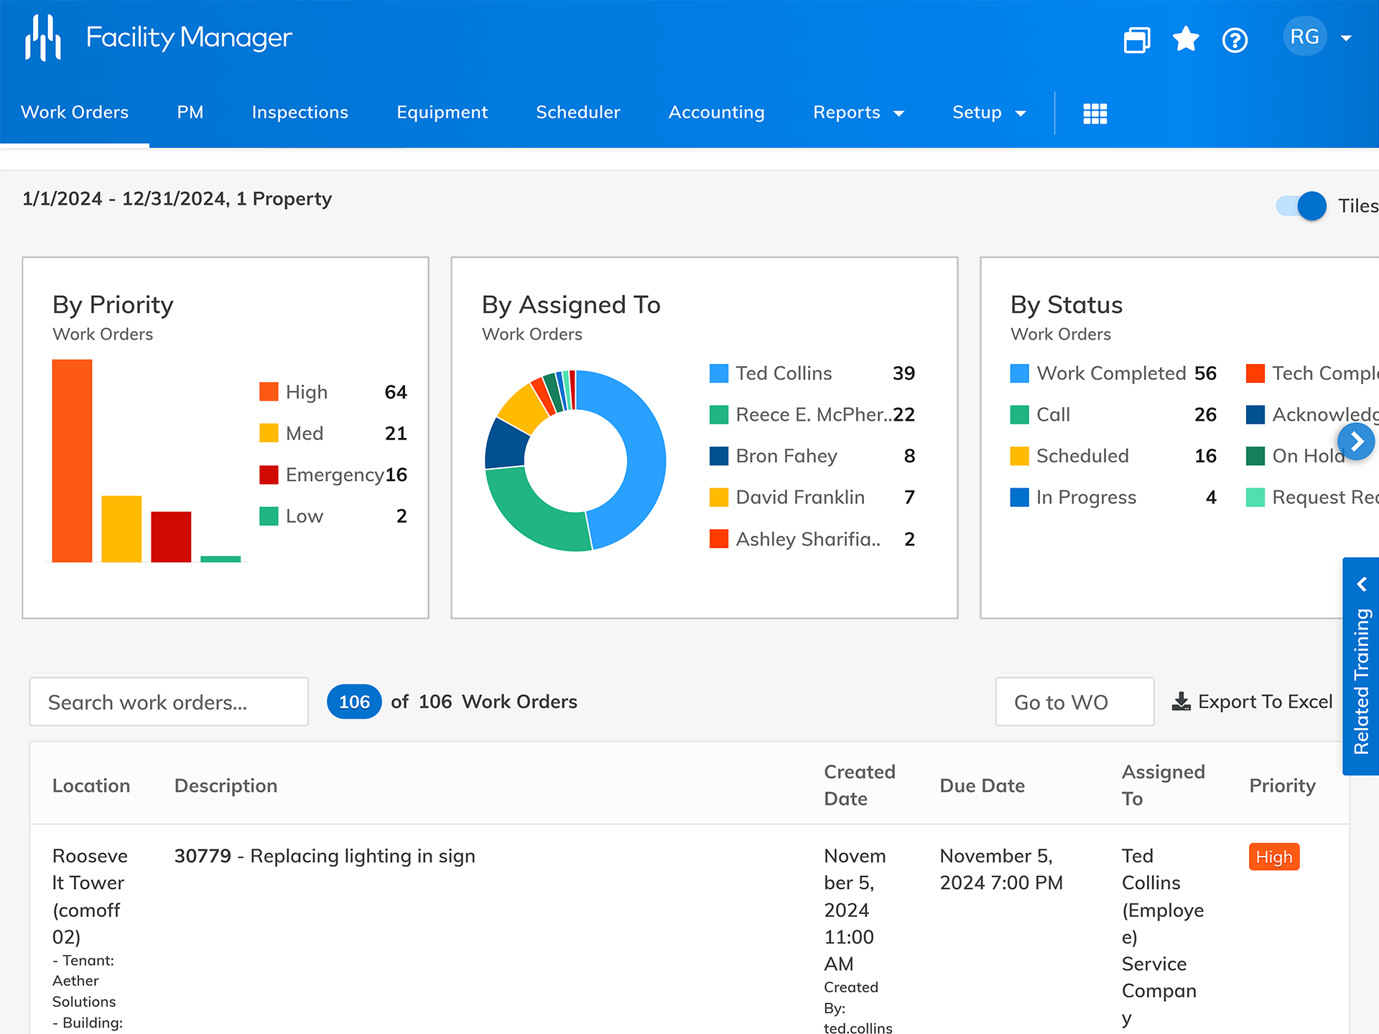The height and width of the screenshot is (1034, 1379).
Task: Open the help question mark icon
Action: [x=1235, y=40]
